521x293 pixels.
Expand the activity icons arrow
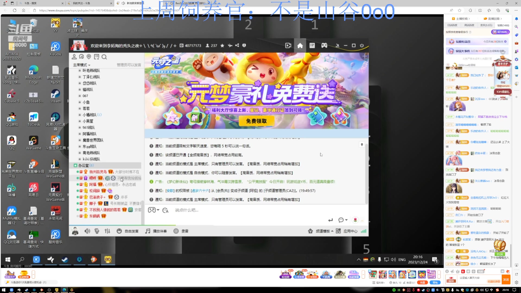point(363,275)
